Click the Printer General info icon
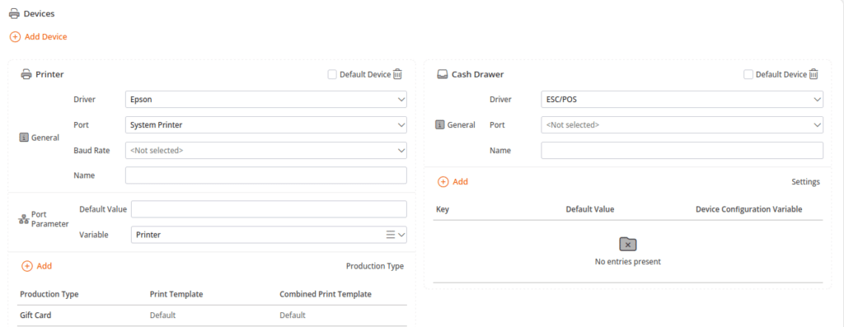Image resolution: width=844 pixels, height=327 pixels. (x=24, y=138)
